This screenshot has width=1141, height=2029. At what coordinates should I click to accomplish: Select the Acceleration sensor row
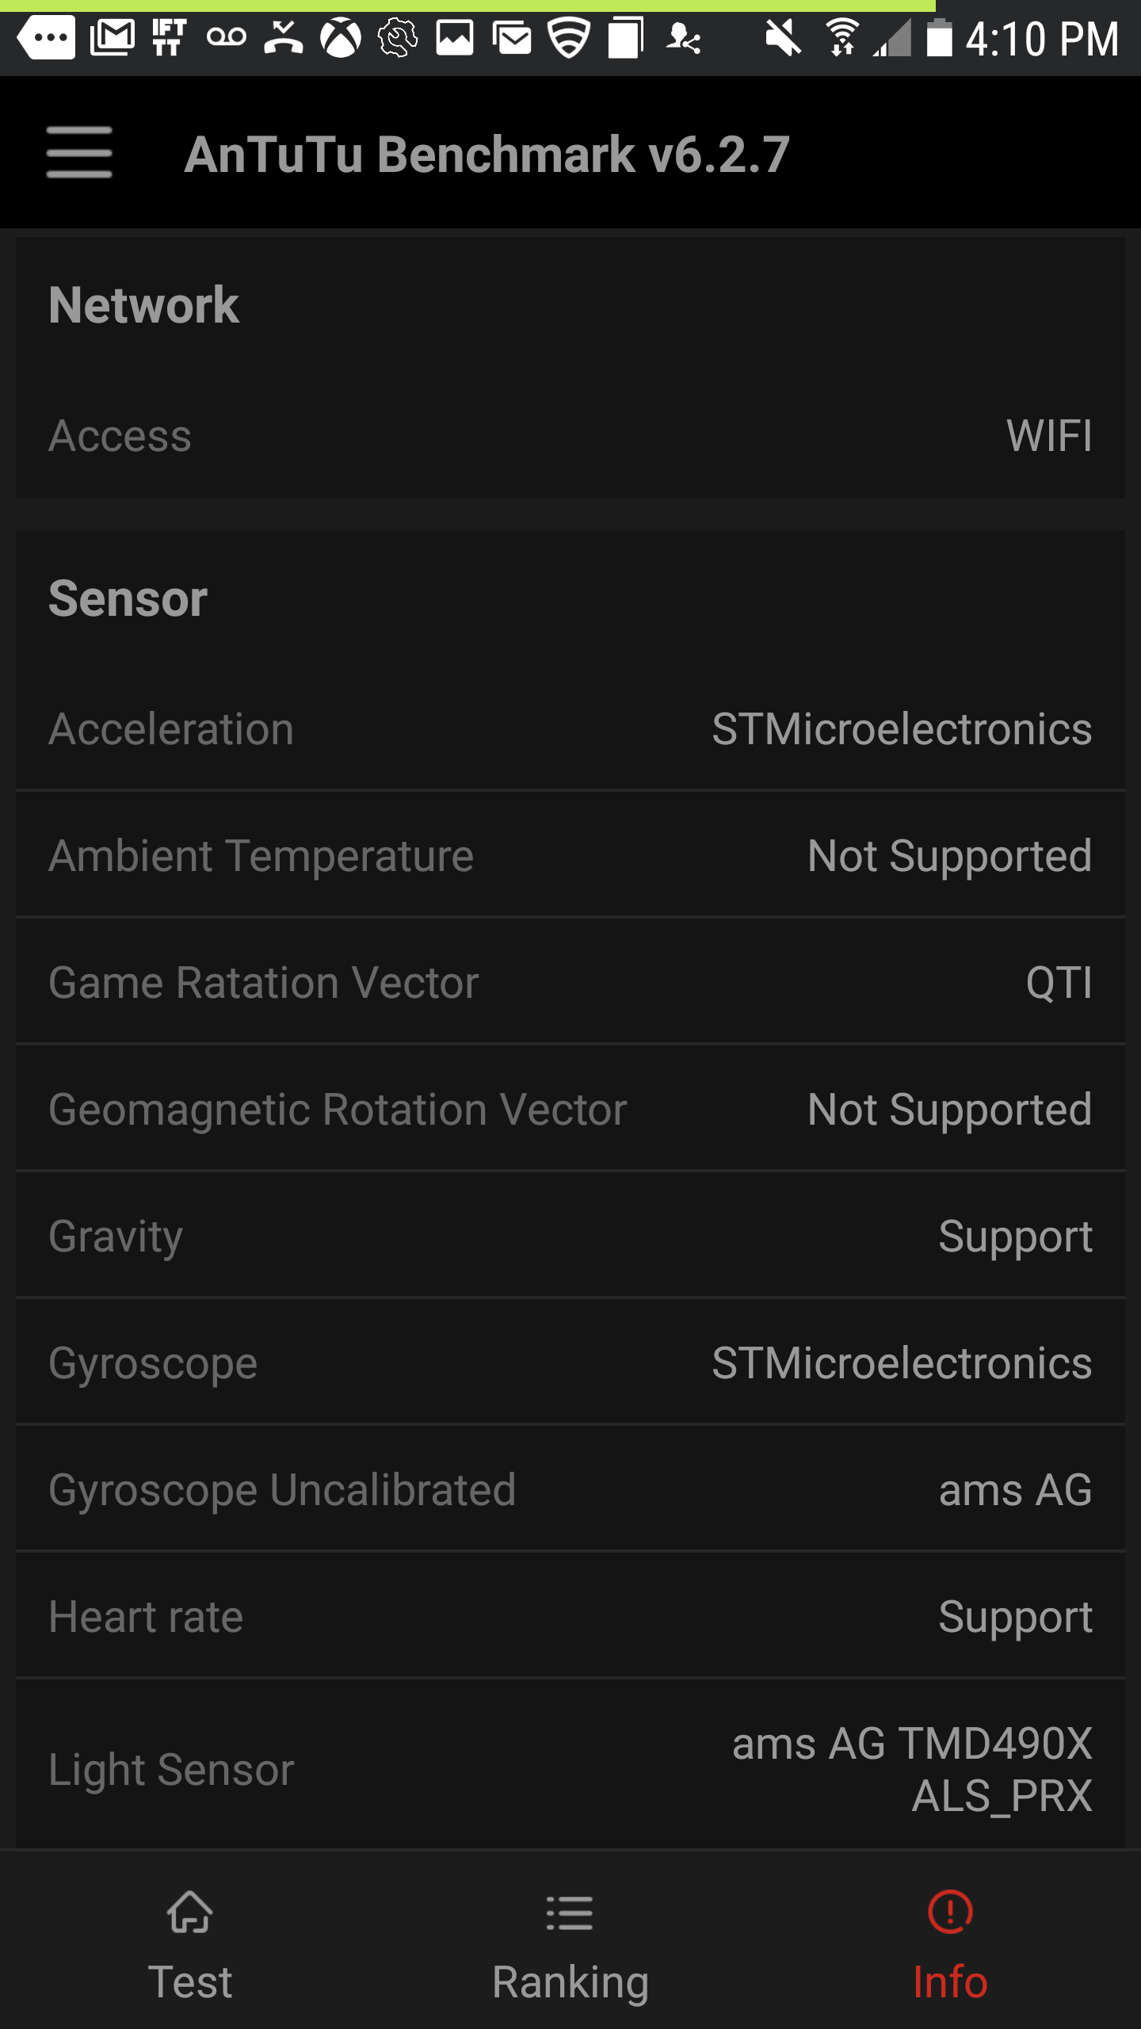click(x=570, y=729)
